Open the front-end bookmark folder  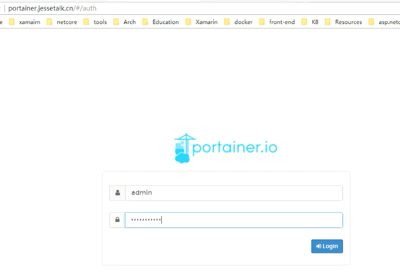277,22
